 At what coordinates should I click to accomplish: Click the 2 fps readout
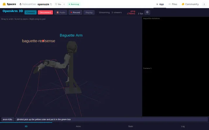140,14
